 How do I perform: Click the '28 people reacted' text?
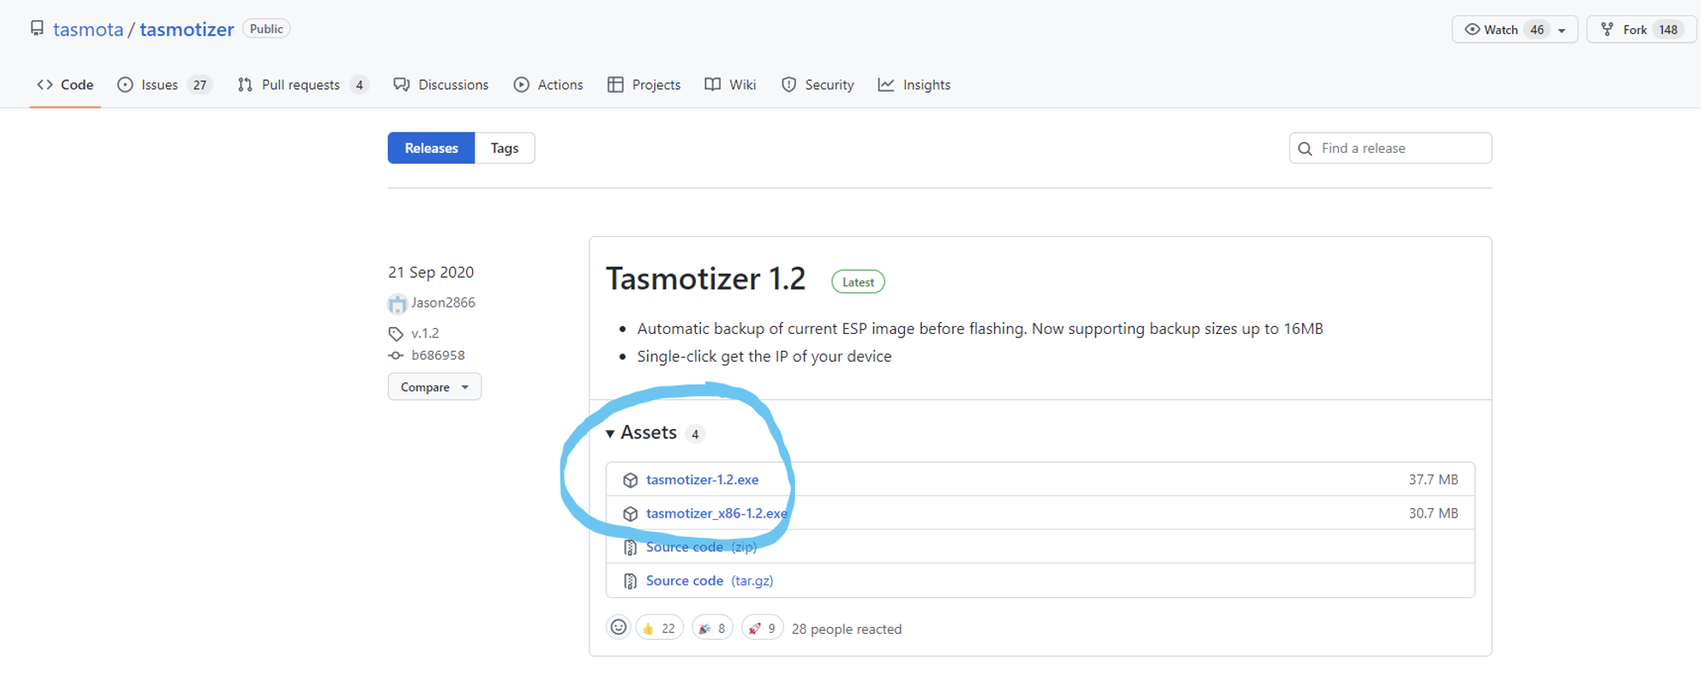846,629
